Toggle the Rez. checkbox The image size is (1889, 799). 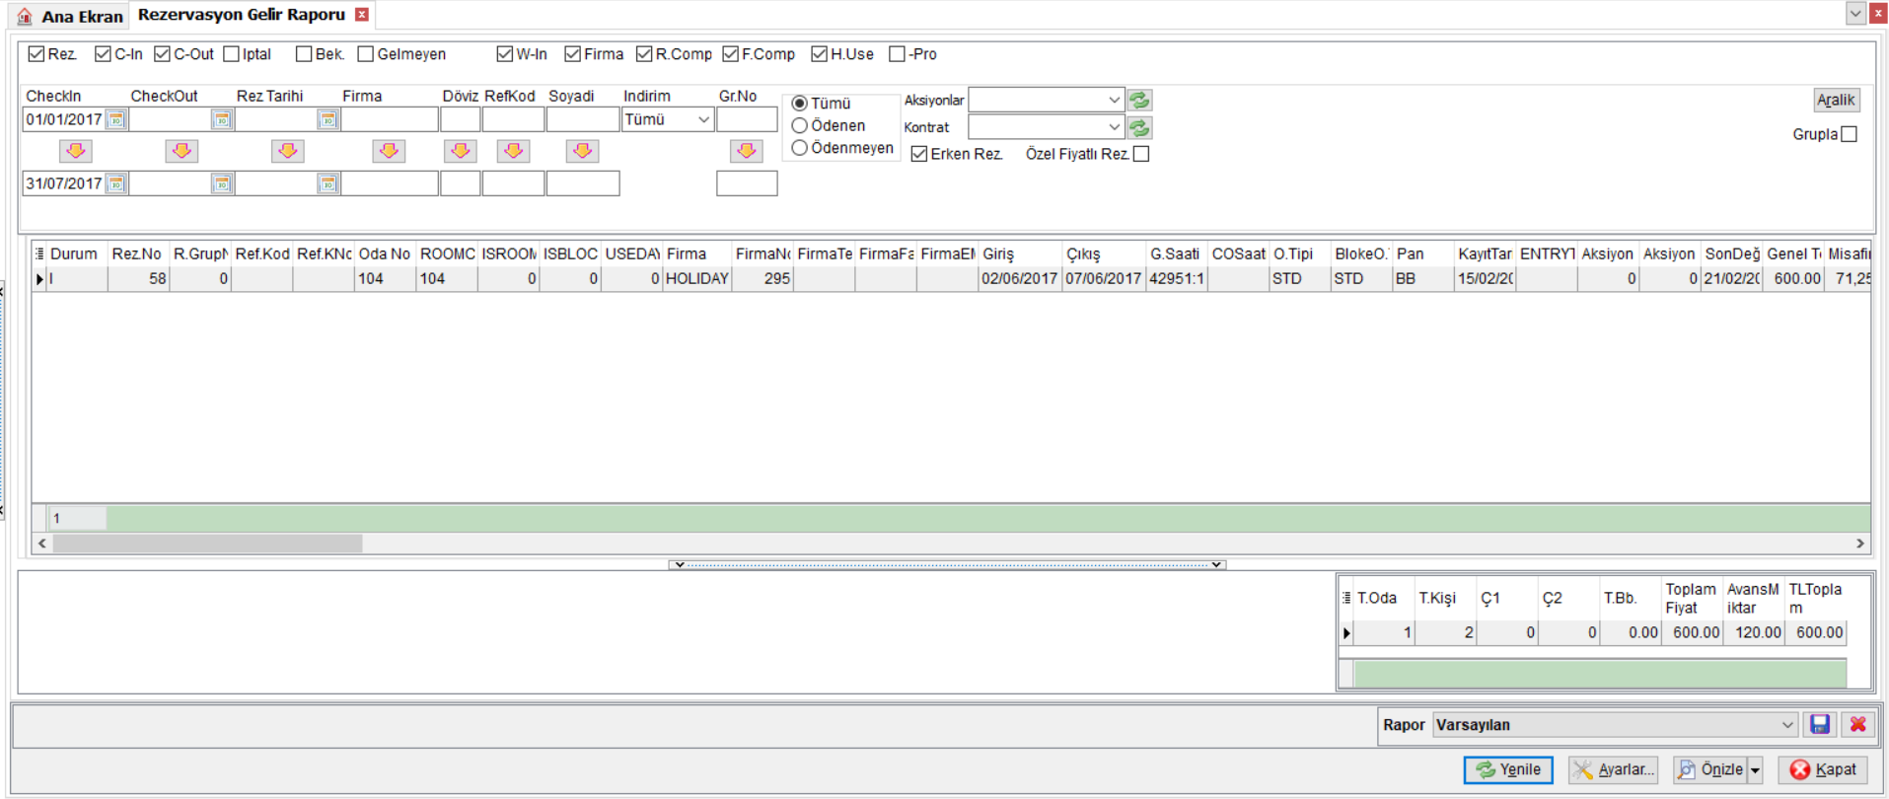tap(36, 54)
